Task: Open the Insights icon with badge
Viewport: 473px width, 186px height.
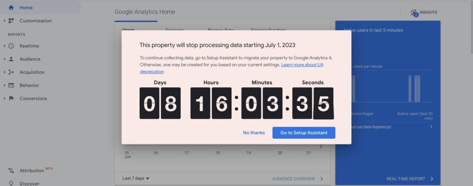Action: coord(414,12)
